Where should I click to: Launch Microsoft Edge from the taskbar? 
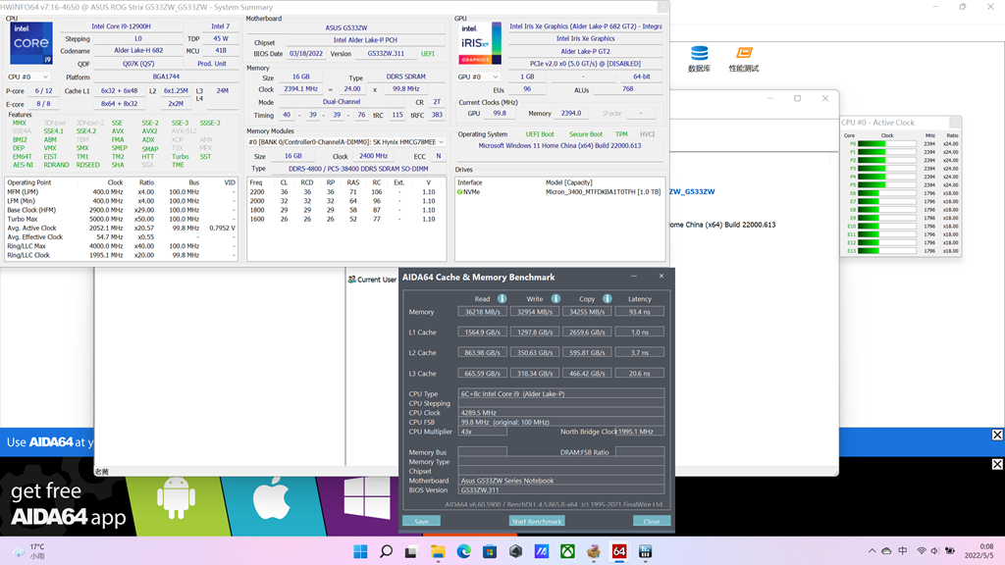[x=463, y=551]
